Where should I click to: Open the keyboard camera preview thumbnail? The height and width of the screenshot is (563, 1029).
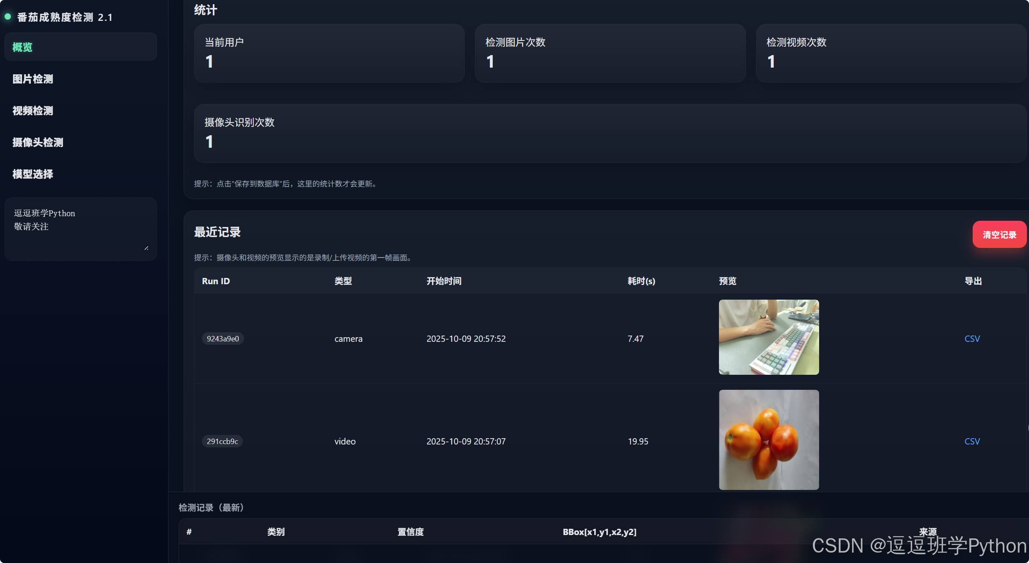769,337
